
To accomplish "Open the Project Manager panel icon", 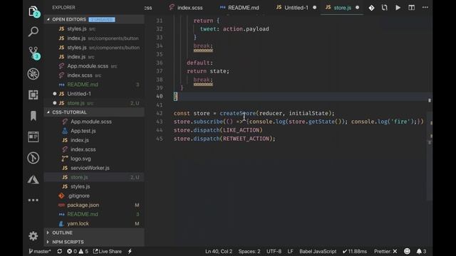I will pyautogui.click(x=33, y=137).
